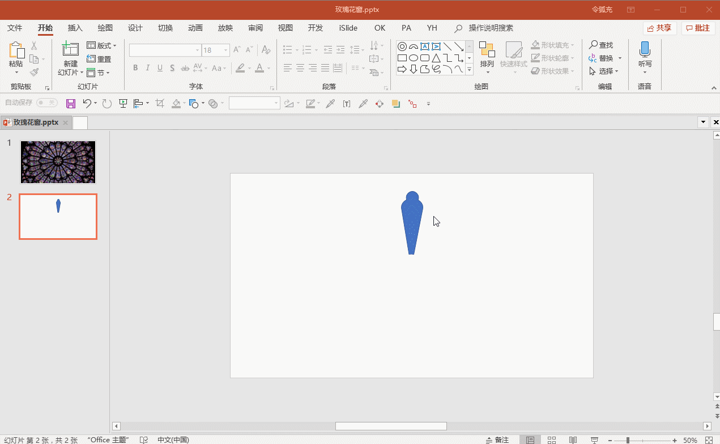720x444 pixels.
Task: Click the font color A swatch button
Action: (x=259, y=68)
